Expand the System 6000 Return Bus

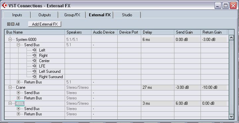[19, 82]
